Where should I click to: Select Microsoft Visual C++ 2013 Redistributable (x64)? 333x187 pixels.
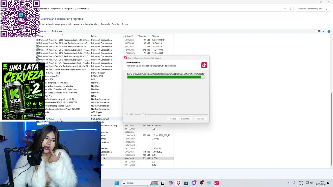pyautogui.click(x=80, y=56)
